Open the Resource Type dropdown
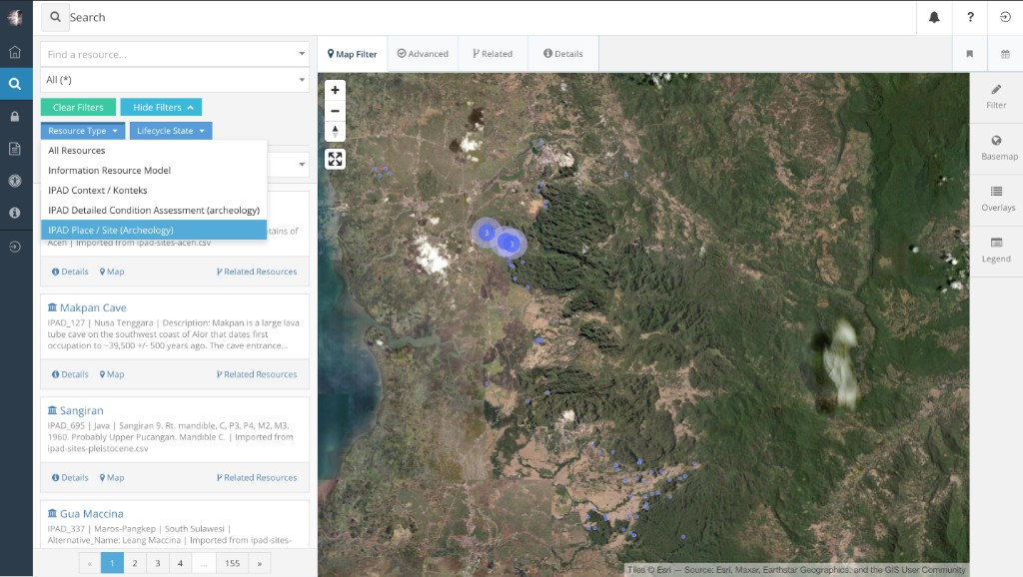The height and width of the screenshot is (577, 1023). pyautogui.click(x=82, y=131)
